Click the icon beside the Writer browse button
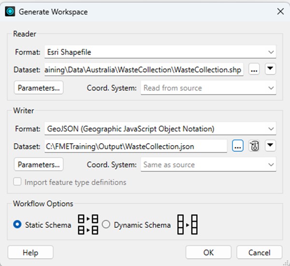Image resolution: width=290 pixels, height=266 pixels. tap(254, 146)
